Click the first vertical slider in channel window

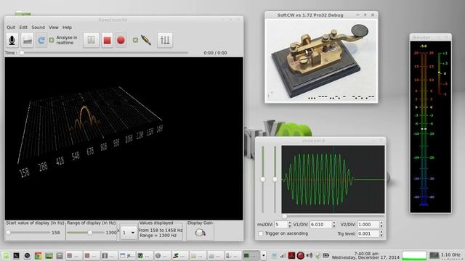pyautogui.click(x=263, y=179)
